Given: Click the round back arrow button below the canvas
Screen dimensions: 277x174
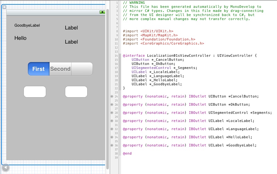Looking at the screenshot, I should click(5, 167).
